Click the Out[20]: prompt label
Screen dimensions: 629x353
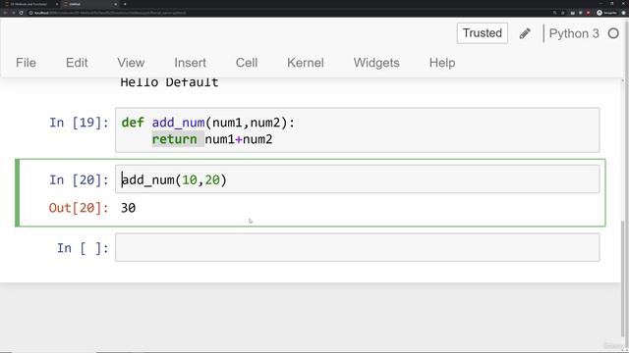79,208
